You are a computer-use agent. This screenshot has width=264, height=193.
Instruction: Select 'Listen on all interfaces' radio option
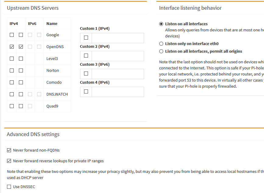click(x=161, y=24)
